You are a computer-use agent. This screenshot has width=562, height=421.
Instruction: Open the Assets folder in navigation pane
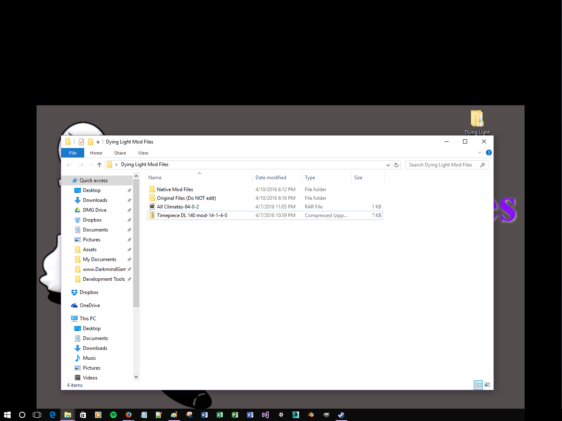click(90, 250)
